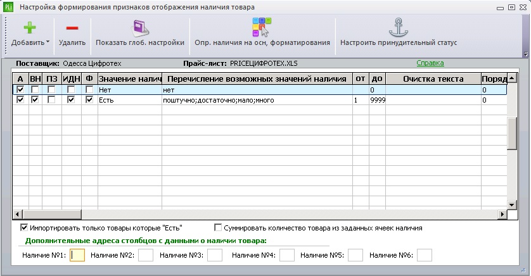Screen dimensions: 531x276
Task: Click the ВН column header
Action: tap(35, 78)
